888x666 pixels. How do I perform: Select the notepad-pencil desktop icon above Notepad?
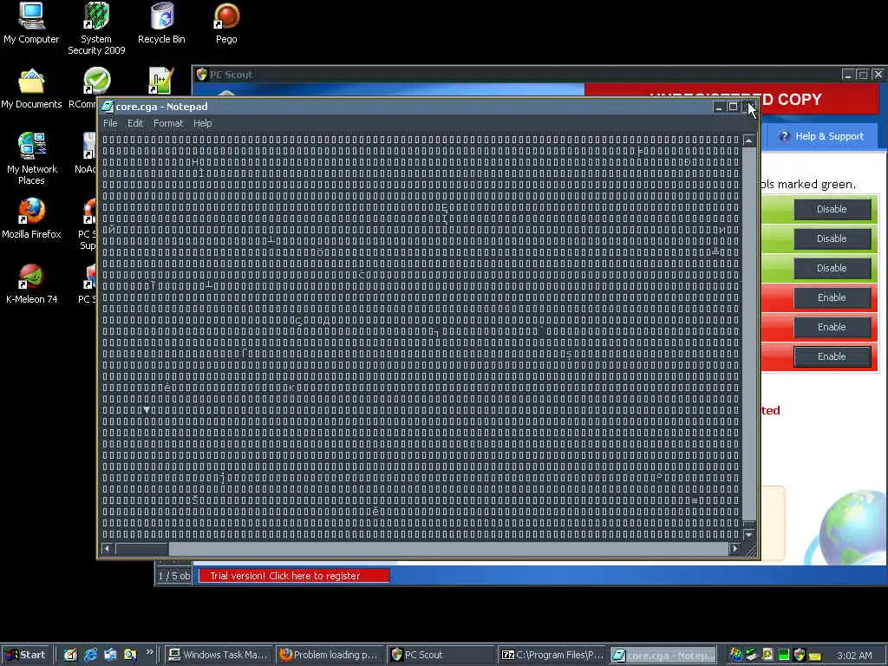tap(160, 81)
